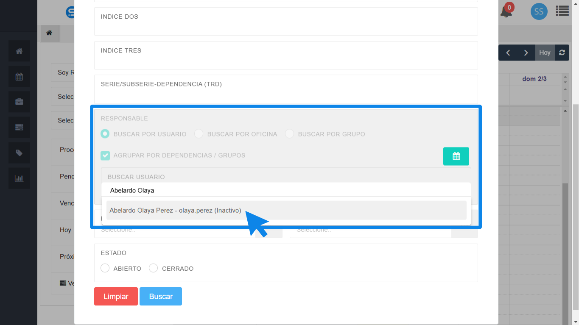The image size is (579, 325).
Task: Open the bar chart reports icon
Action: pos(19,178)
